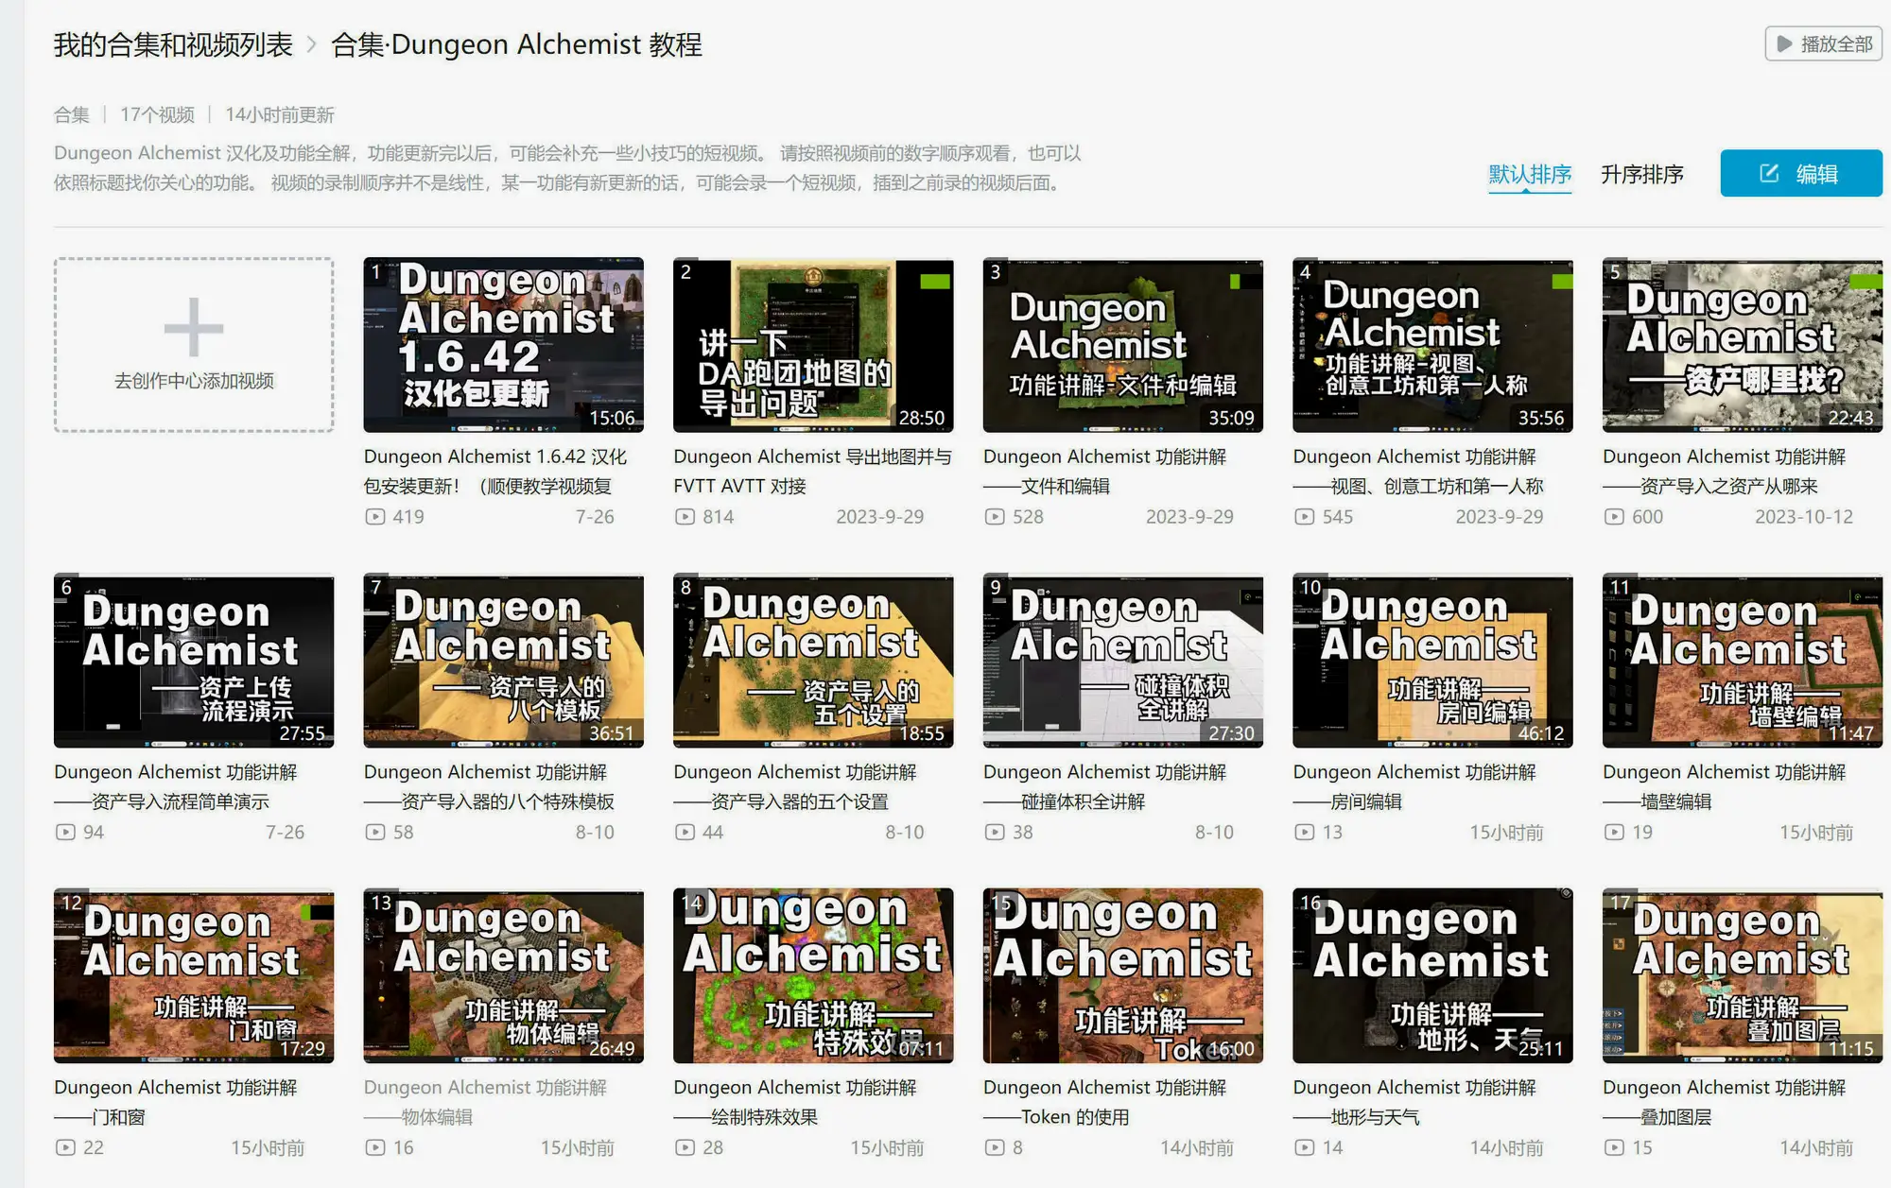The height and width of the screenshot is (1188, 1891).
Task: Open video 9 thumbnail 碰撞体积全讲解
Action: [x=1123, y=661]
